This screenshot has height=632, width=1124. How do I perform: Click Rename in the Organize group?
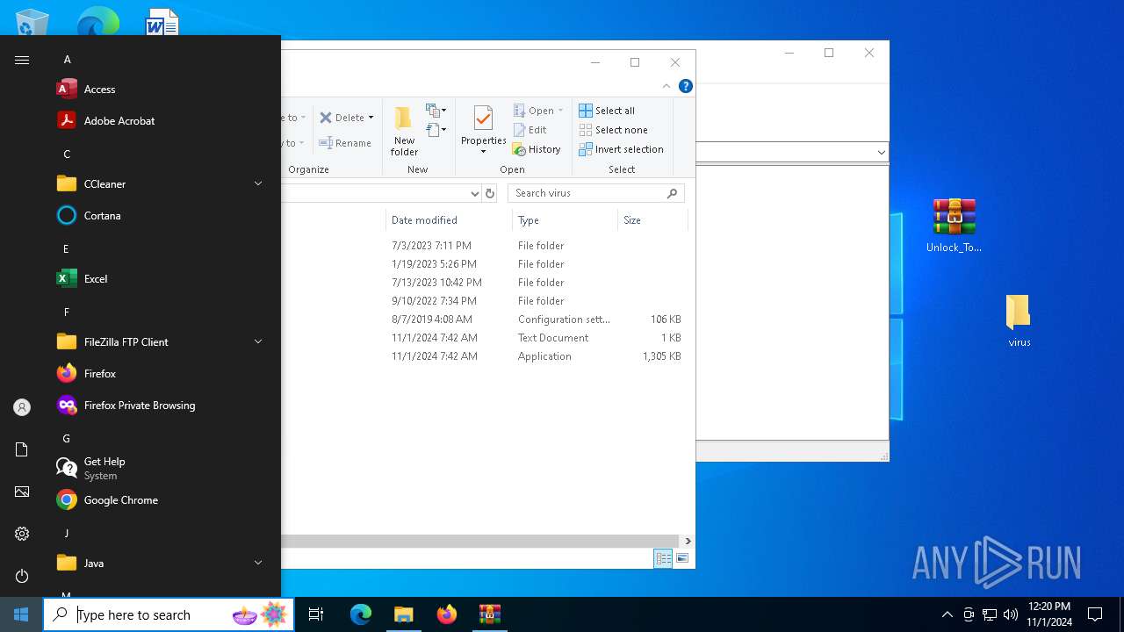point(345,143)
